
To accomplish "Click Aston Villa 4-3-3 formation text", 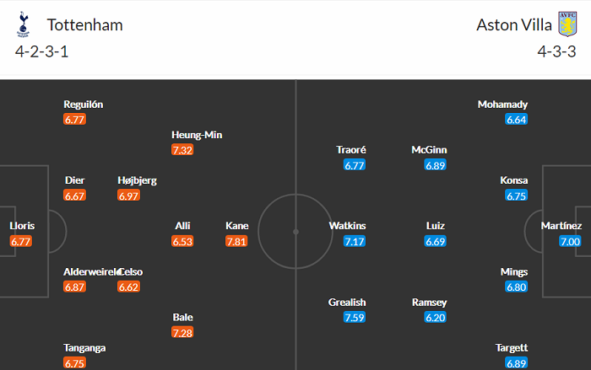I will coord(556,51).
